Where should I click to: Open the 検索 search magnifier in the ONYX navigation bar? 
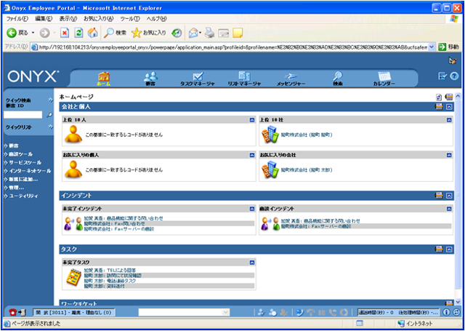[338, 79]
